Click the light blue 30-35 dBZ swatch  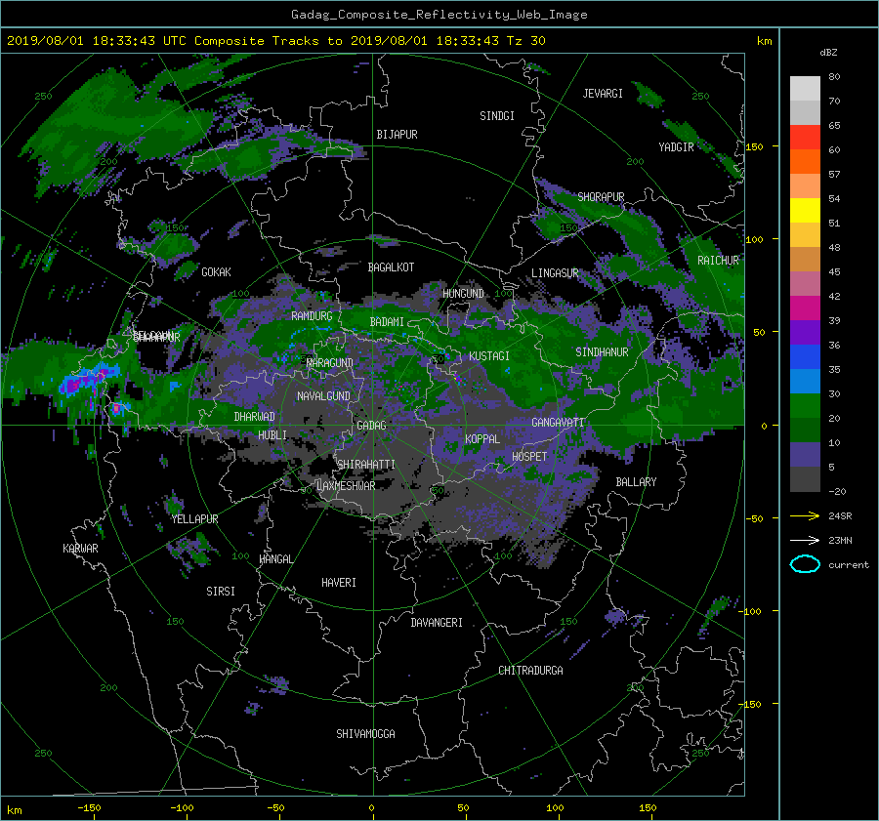tap(805, 381)
